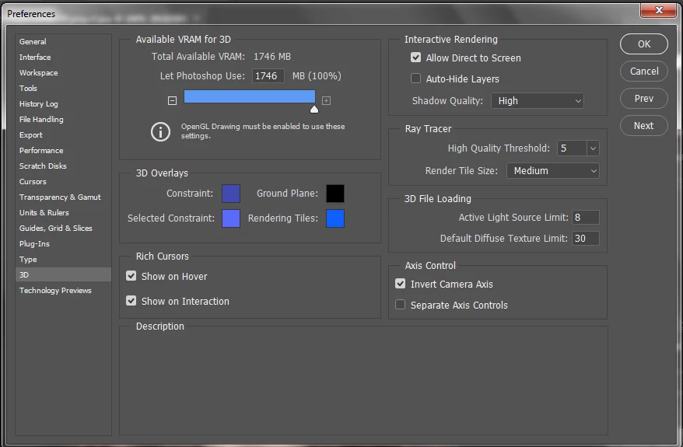Click the Let Photoshop Use field
Image resolution: width=683 pixels, height=447 pixels.
coord(268,76)
